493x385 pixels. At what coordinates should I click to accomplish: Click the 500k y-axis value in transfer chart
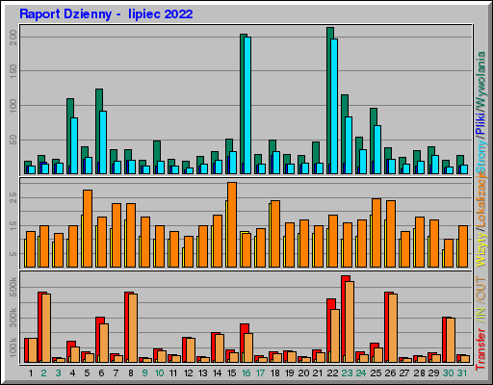pyautogui.click(x=13, y=288)
